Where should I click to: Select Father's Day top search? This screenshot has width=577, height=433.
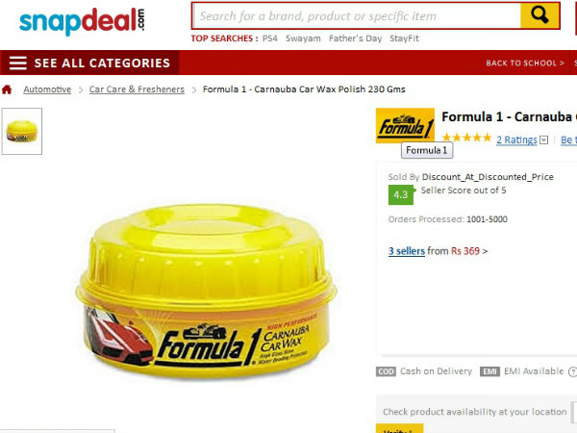356,38
